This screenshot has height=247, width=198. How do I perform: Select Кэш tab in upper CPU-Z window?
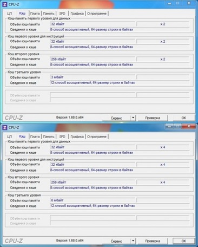22,13
